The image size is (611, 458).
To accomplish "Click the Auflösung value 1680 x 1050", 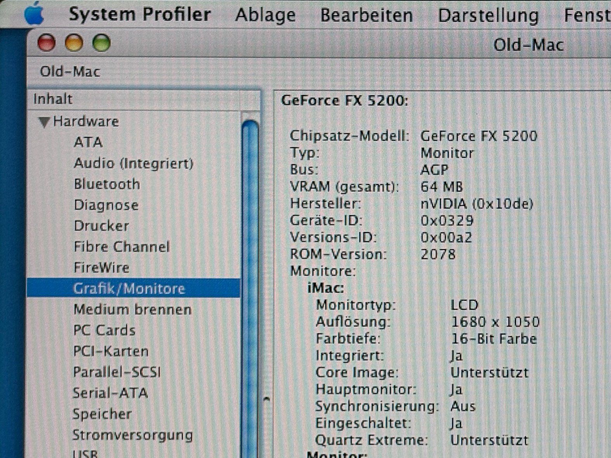I will (495, 322).
